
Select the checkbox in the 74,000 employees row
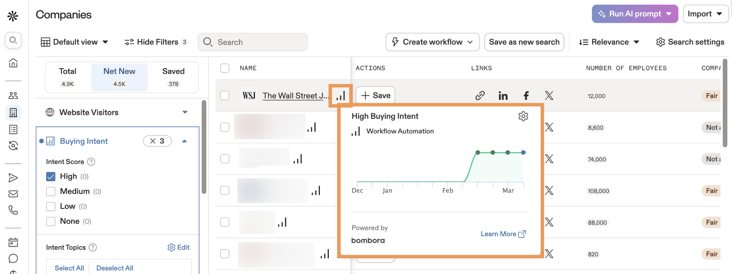pyautogui.click(x=225, y=159)
